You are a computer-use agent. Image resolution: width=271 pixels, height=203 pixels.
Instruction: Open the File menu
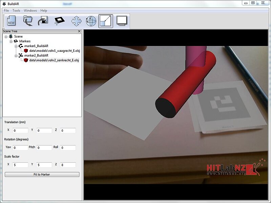point(6,10)
